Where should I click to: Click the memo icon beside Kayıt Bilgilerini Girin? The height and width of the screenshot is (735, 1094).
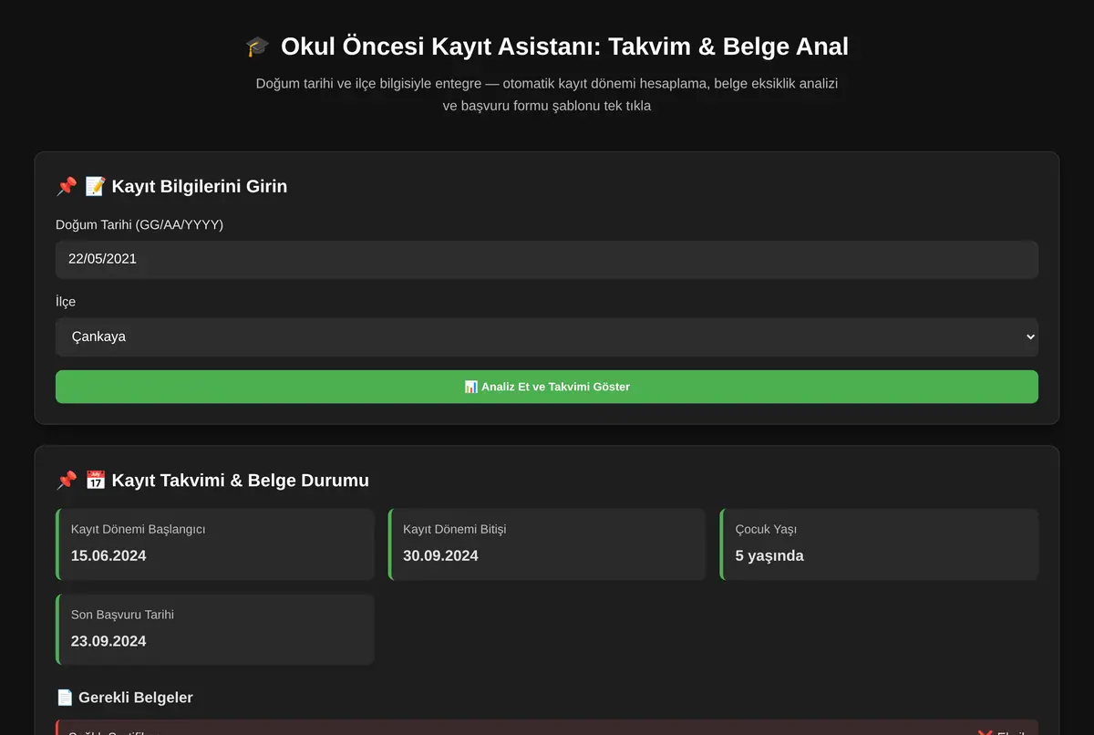click(x=95, y=186)
